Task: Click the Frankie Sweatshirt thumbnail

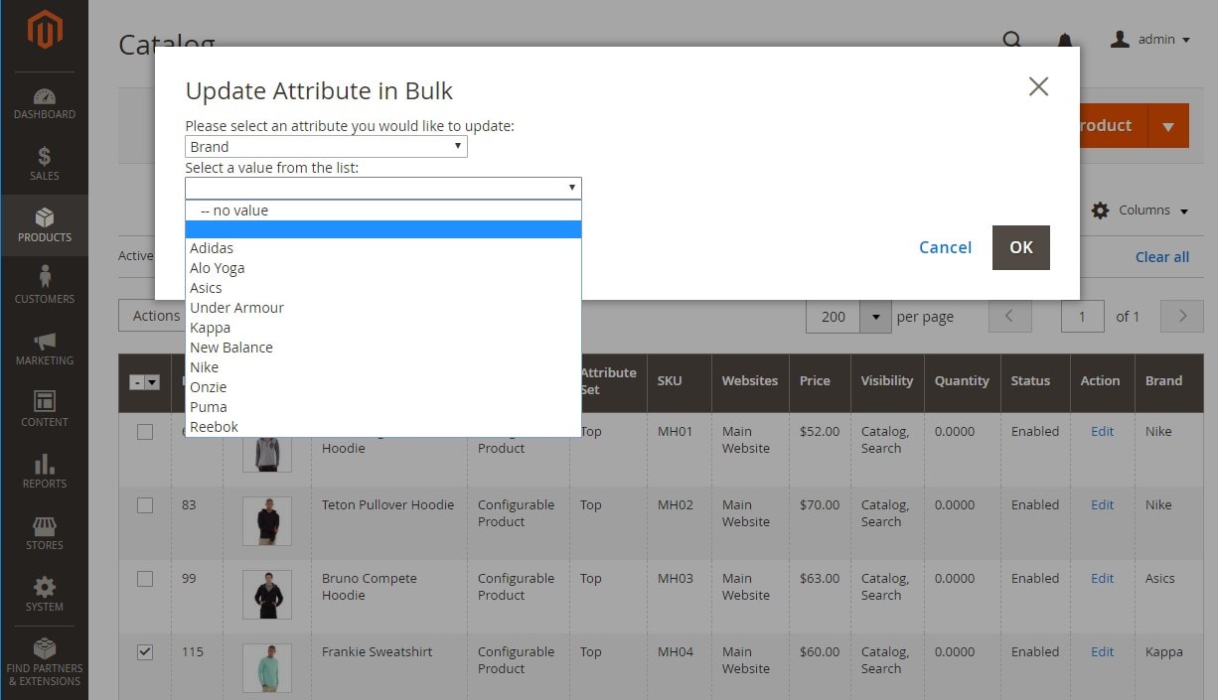Action: tap(267, 668)
